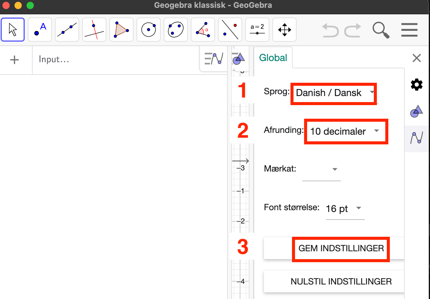Switch to the Global settings tab
This screenshot has height=299, width=430.
pos(273,58)
